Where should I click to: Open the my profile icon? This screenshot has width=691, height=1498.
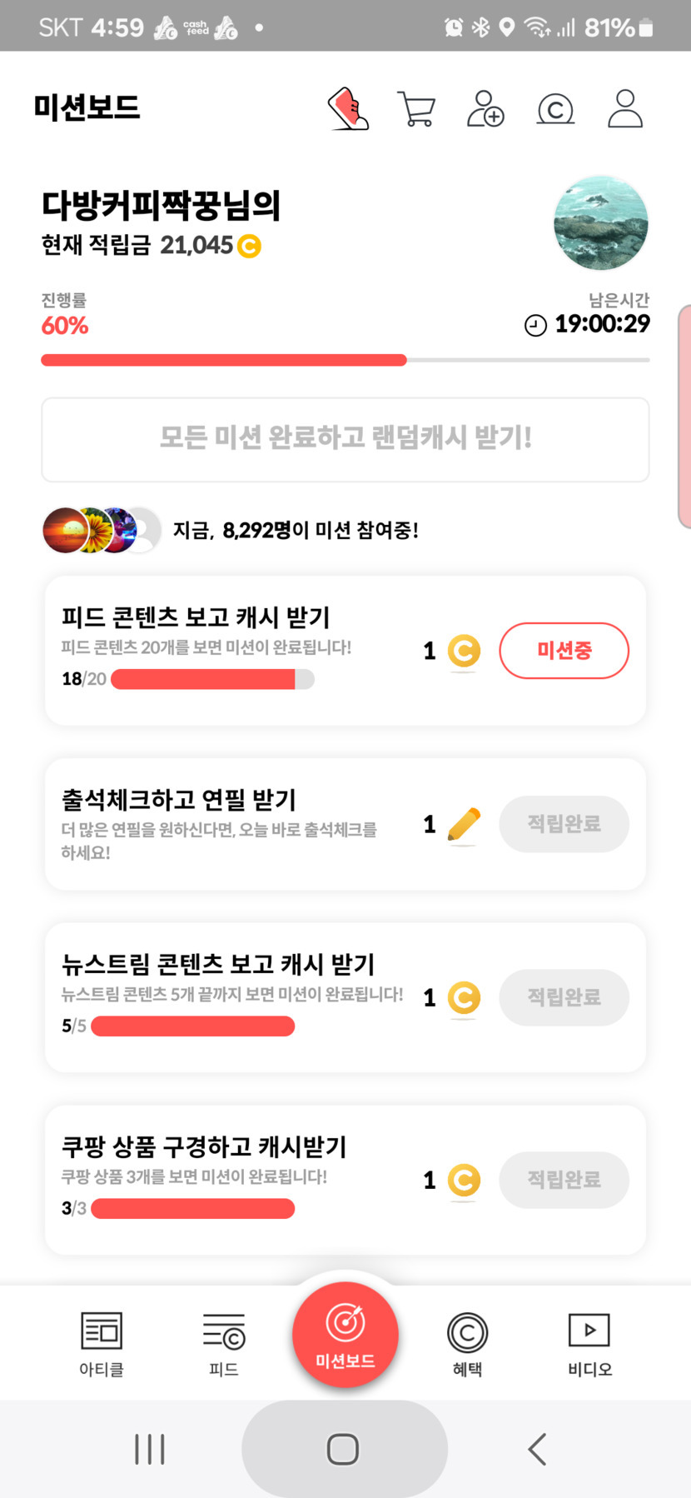(624, 109)
